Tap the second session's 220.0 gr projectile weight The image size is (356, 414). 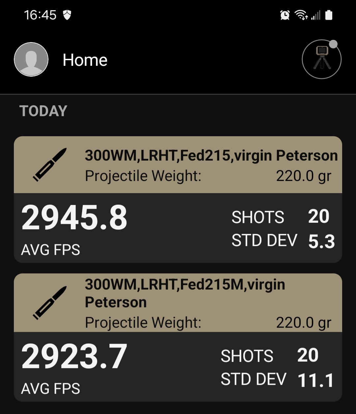(x=303, y=323)
